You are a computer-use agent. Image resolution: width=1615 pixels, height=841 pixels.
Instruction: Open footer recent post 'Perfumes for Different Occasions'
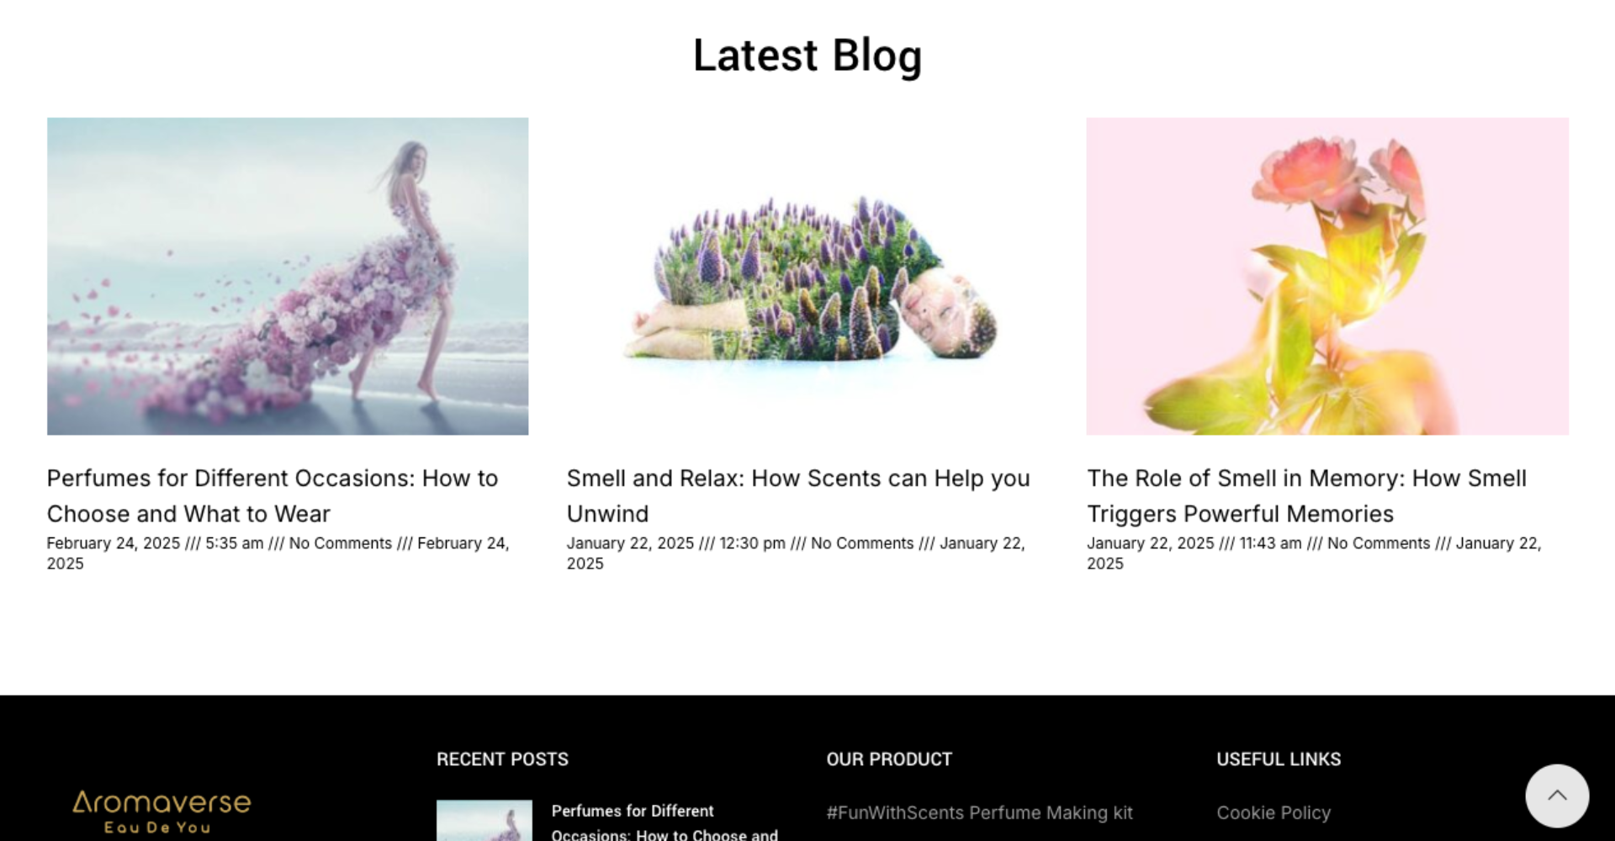[x=665, y=822]
